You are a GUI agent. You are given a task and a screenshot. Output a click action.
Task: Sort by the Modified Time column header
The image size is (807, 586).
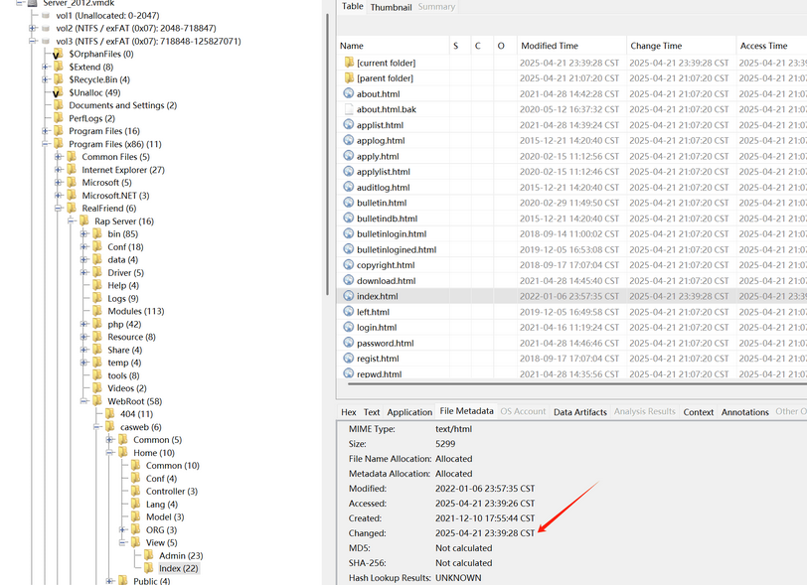click(x=549, y=46)
